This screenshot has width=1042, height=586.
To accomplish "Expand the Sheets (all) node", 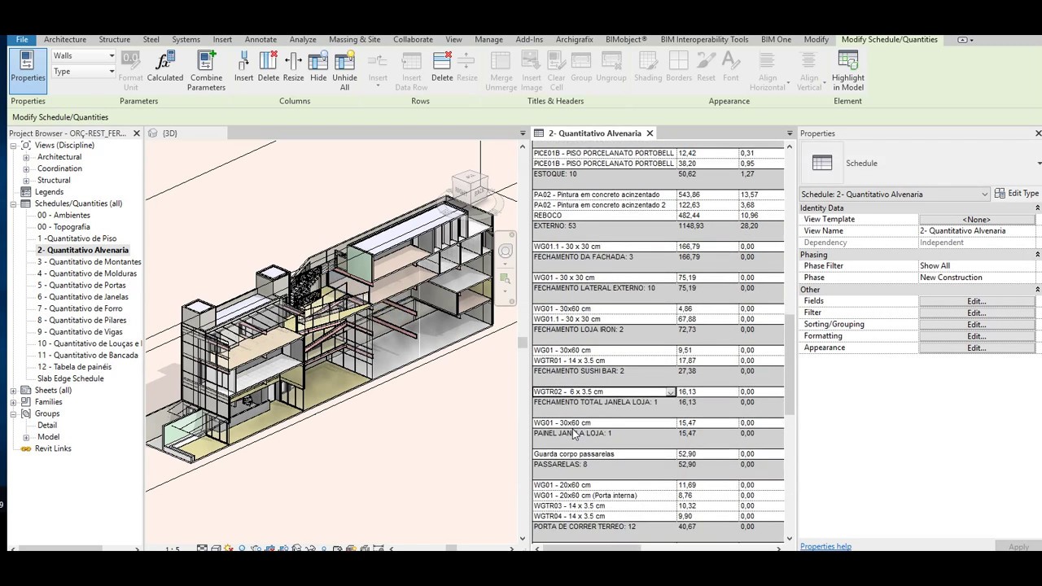I will [13, 391].
